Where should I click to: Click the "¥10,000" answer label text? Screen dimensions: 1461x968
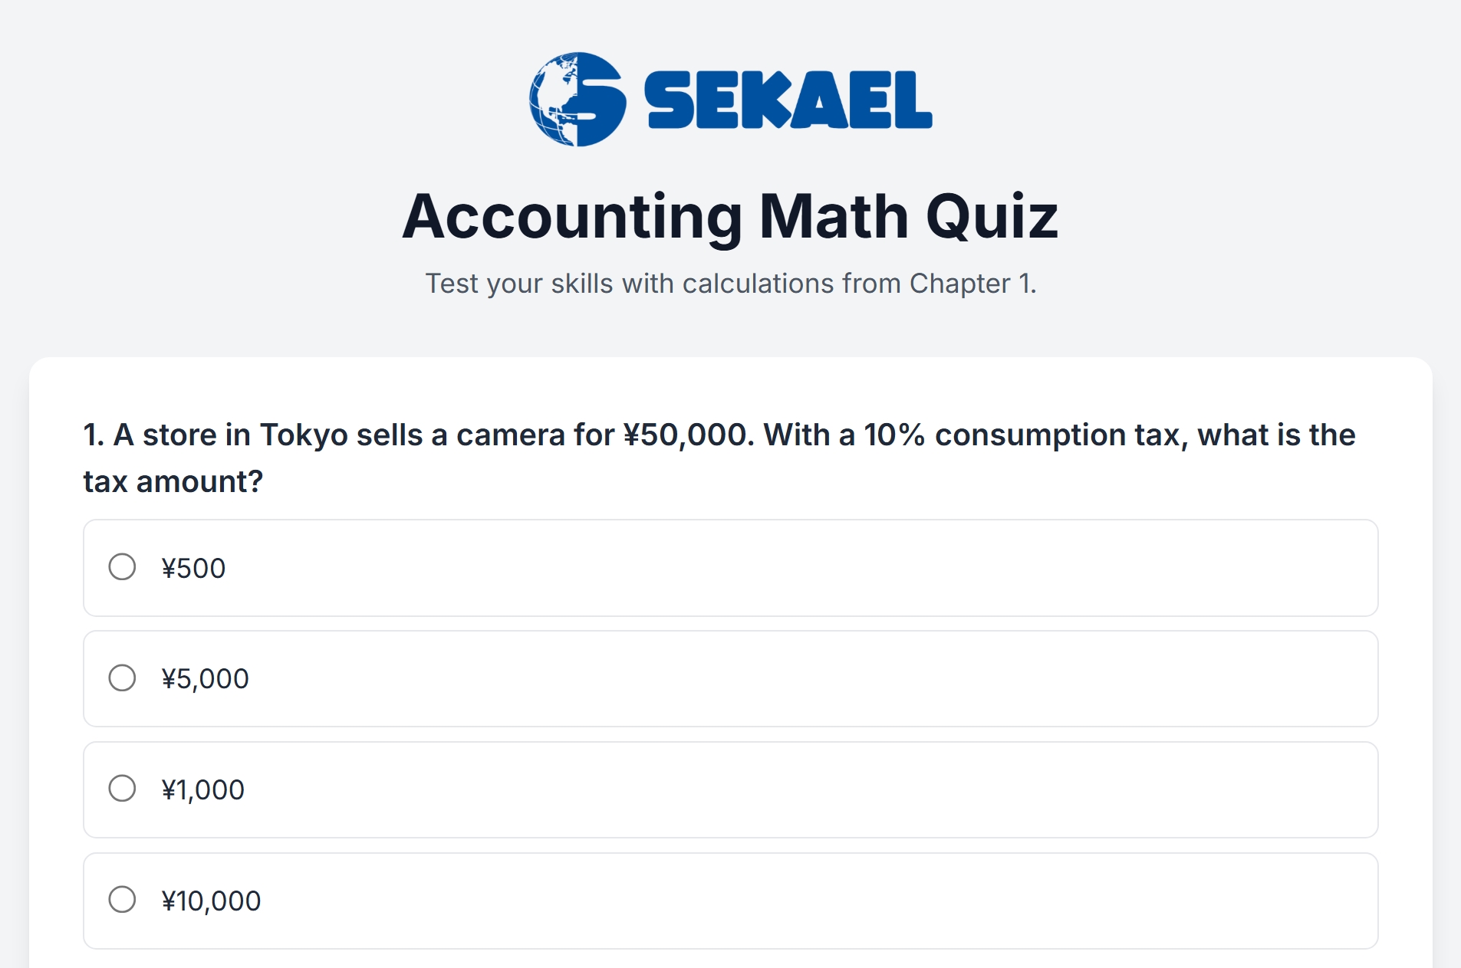coord(211,901)
